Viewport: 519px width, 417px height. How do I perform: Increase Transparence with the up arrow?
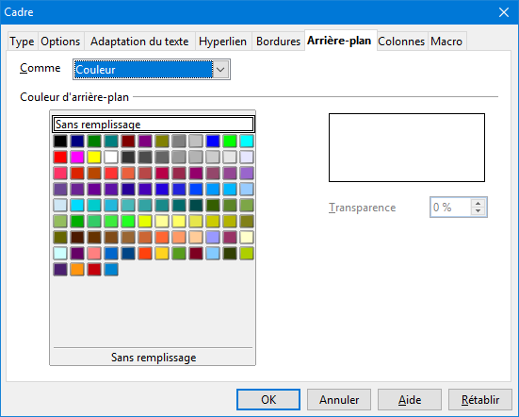(x=478, y=203)
